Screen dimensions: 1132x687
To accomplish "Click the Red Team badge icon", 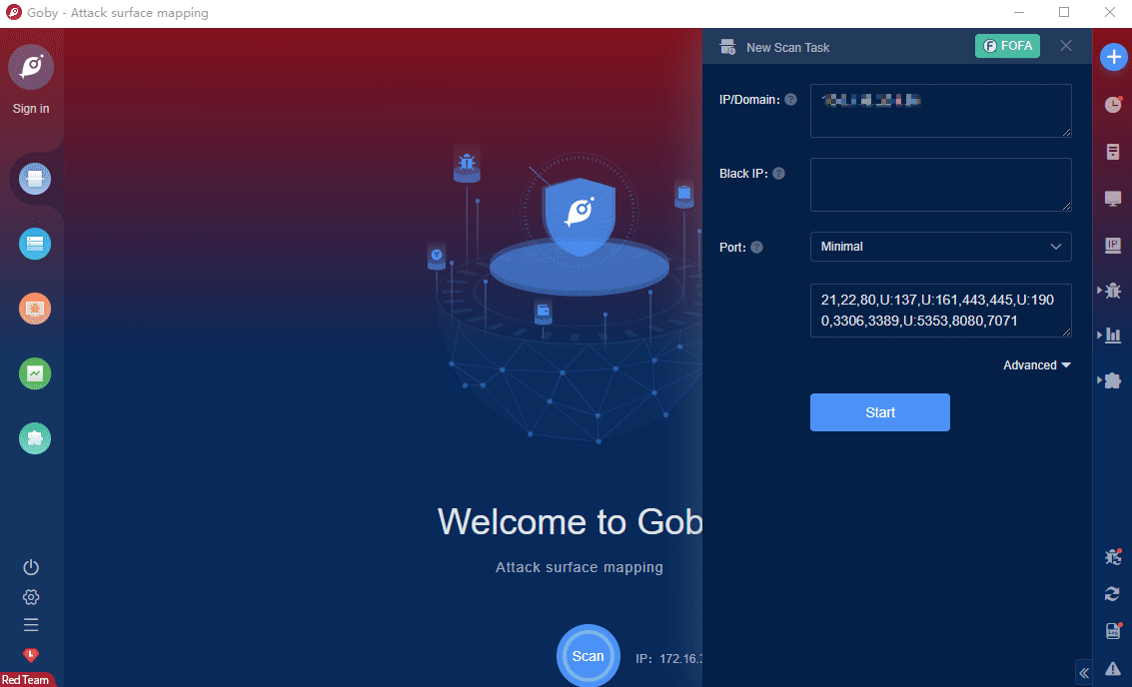I will coord(30,655).
